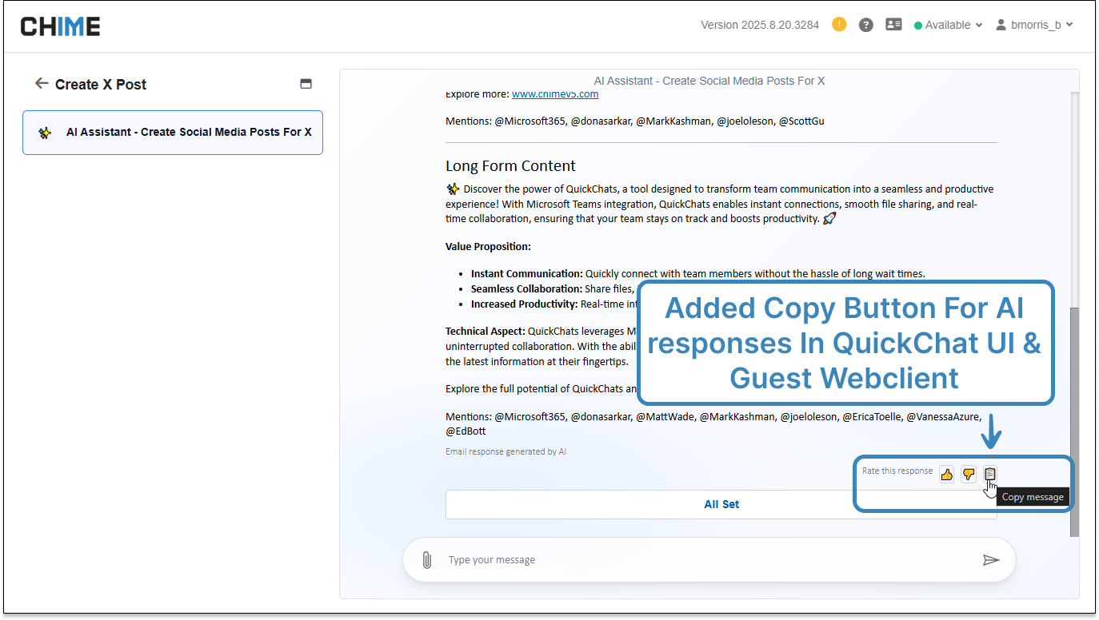
Task: Send the message with the arrow icon
Action: click(x=991, y=560)
